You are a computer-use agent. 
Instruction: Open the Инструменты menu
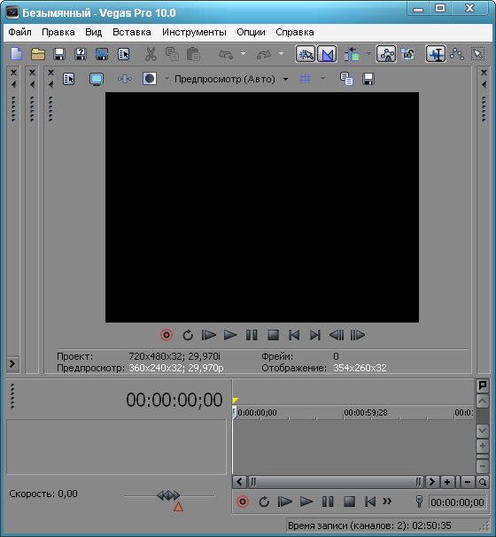pyautogui.click(x=194, y=32)
